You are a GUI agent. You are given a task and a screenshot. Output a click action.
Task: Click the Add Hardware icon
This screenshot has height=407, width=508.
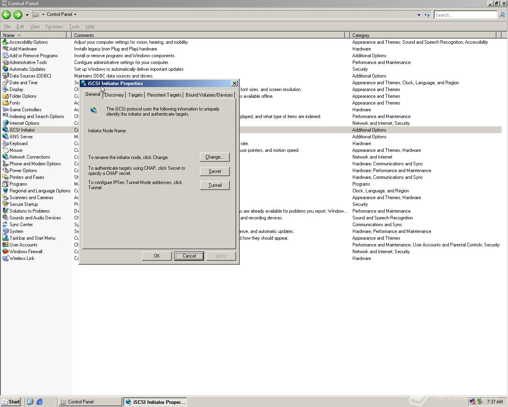pyautogui.click(x=5, y=49)
